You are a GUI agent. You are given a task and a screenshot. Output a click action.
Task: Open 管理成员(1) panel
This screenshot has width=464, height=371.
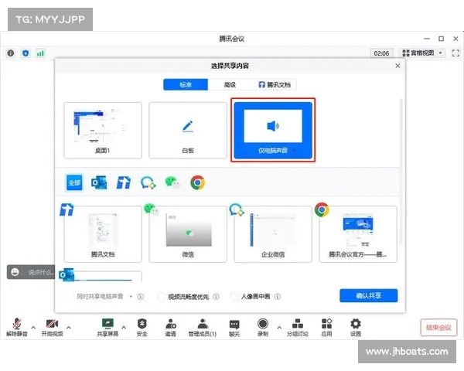[203, 327]
